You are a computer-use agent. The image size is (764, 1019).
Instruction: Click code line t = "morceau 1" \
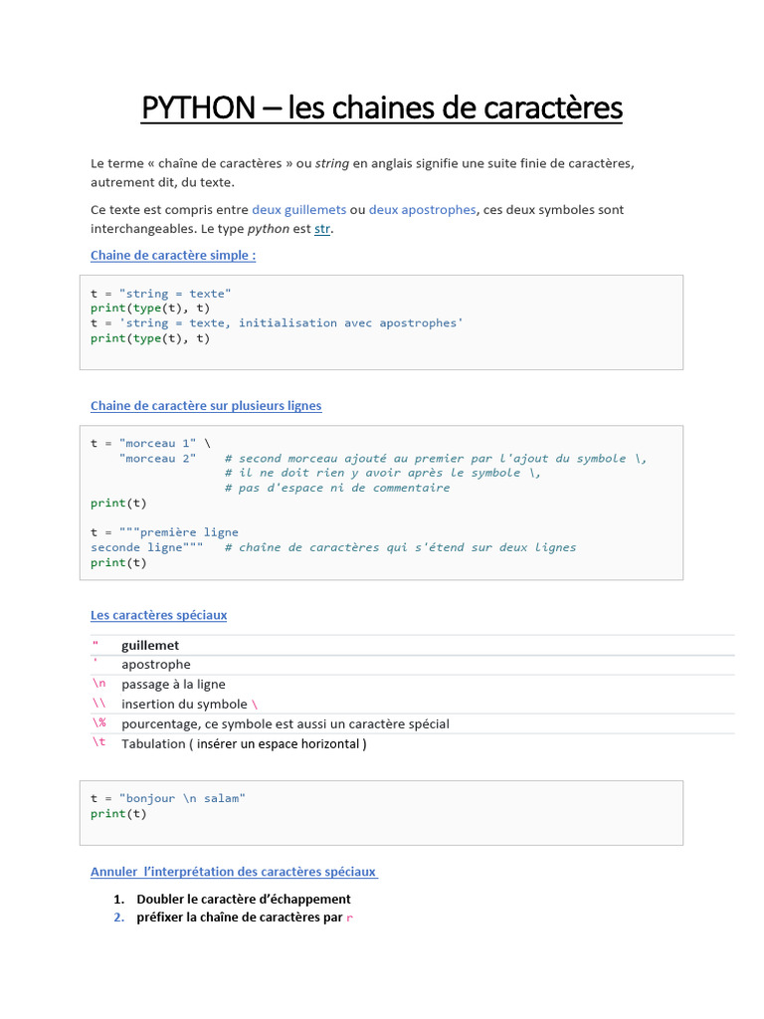point(151,443)
